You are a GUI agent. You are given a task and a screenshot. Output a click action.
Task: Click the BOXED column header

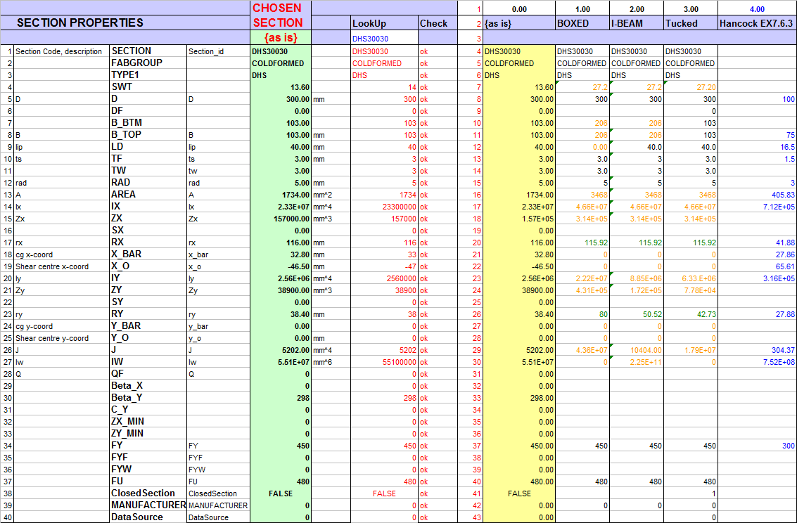click(582, 23)
